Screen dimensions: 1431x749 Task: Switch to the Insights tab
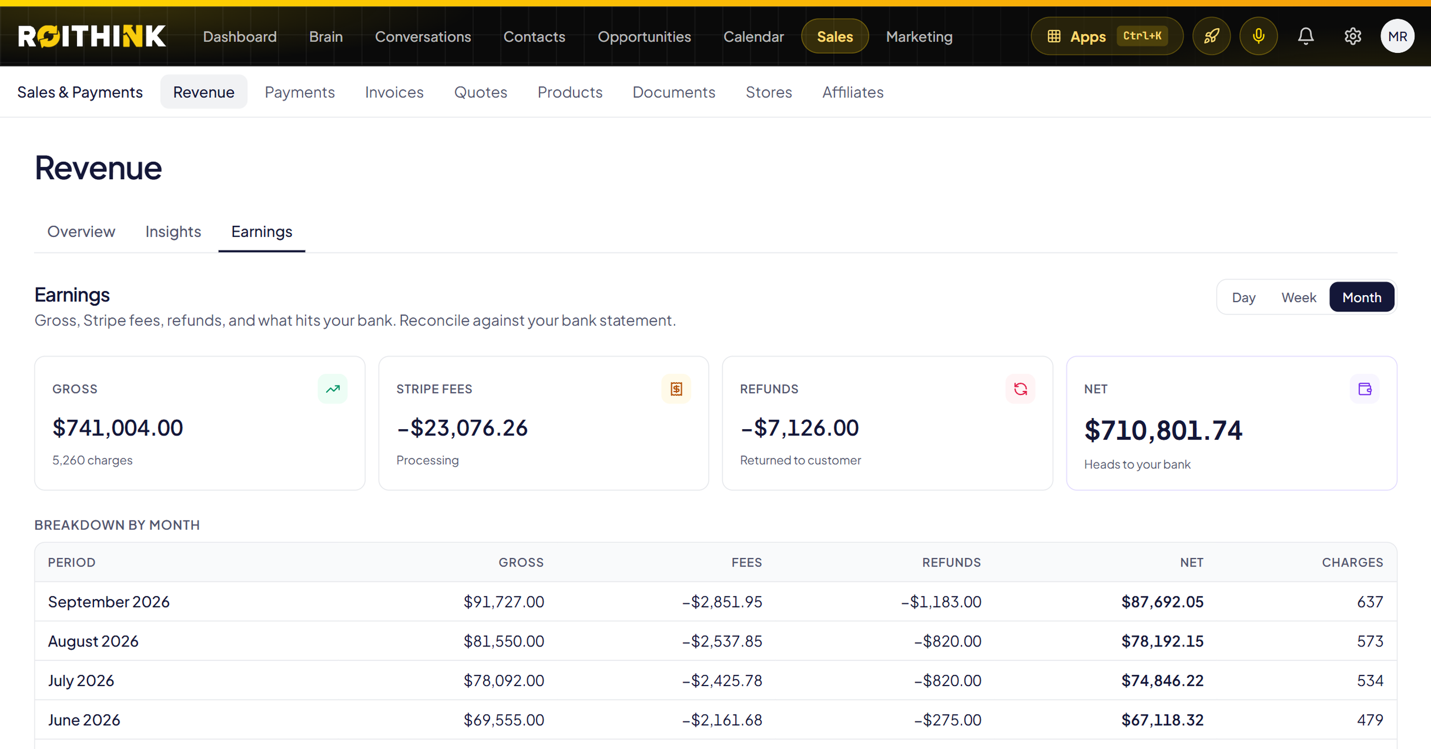(173, 232)
